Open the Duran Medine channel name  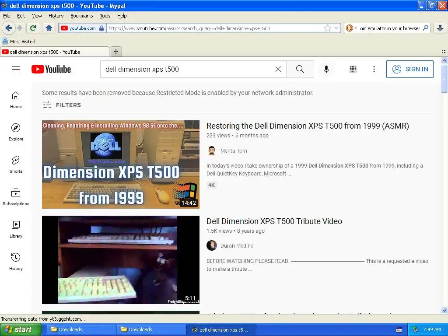click(237, 246)
